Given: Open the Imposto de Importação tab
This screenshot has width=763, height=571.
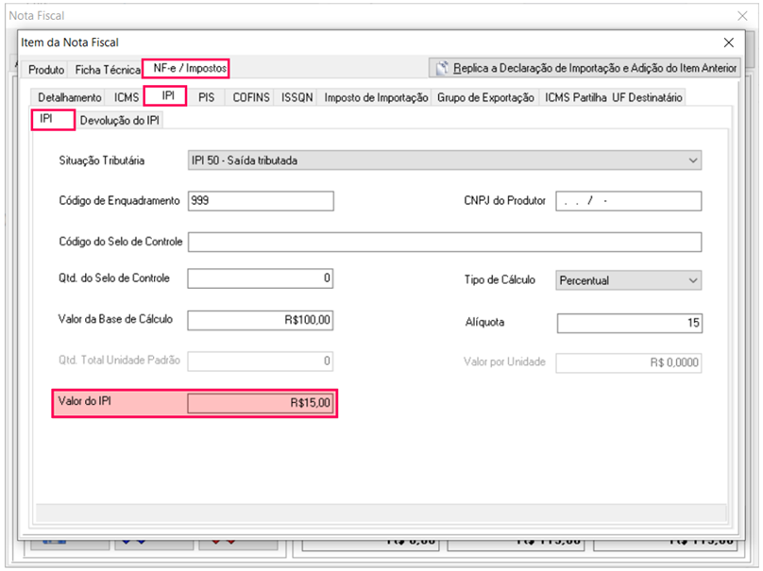Looking at the screenshot, I should coord(376,97).
